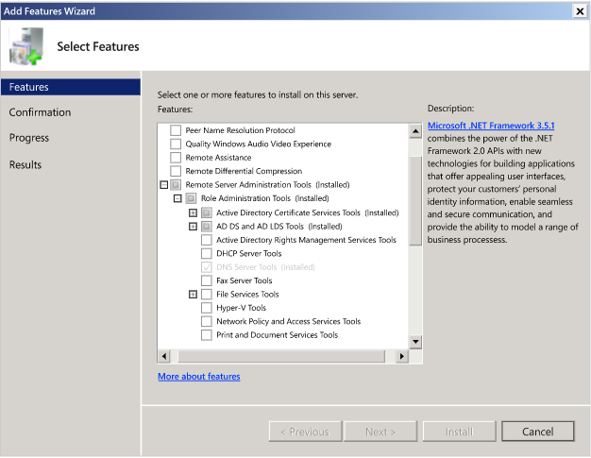Open Microsoft .NET Framework 3.5.1 link
591x458 pixels.
click(491, 126)
